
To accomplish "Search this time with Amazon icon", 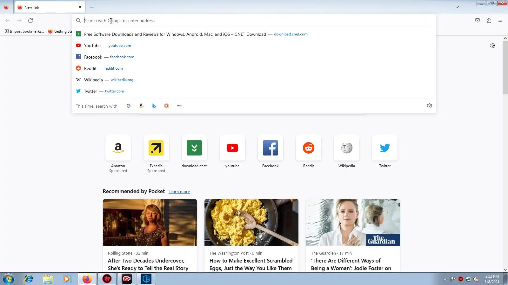I will [141, 106].
